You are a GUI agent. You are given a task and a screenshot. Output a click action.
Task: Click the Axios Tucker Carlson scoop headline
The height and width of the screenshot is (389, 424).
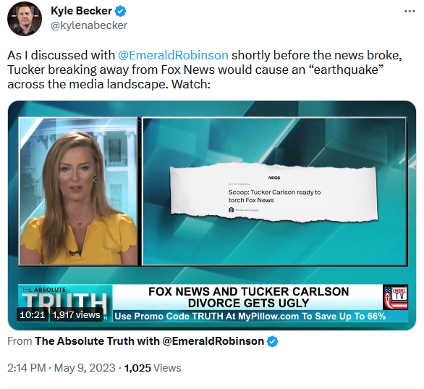tap(274, 196)
